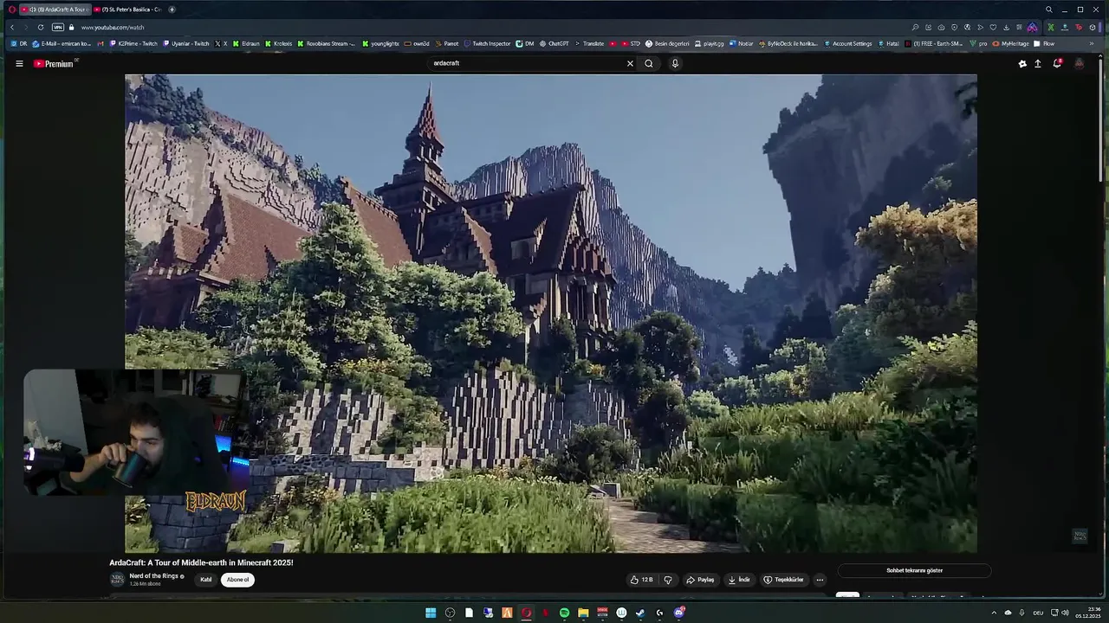Open Steam from the taskbar

[x=640, y=613]
